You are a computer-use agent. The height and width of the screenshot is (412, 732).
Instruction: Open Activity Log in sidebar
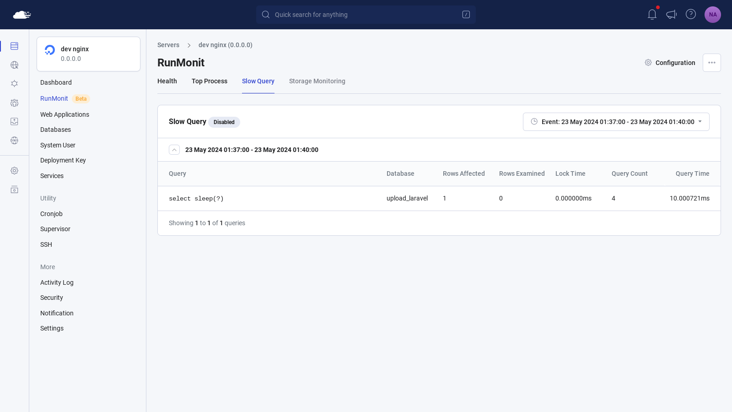(x=57, y=282)
